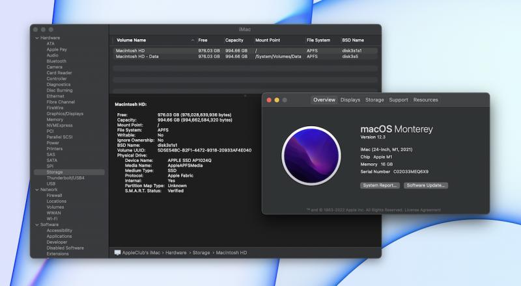The image size is (521, 286).
Task: Open Wi-Fi under Network
Action: pos(52,219)
